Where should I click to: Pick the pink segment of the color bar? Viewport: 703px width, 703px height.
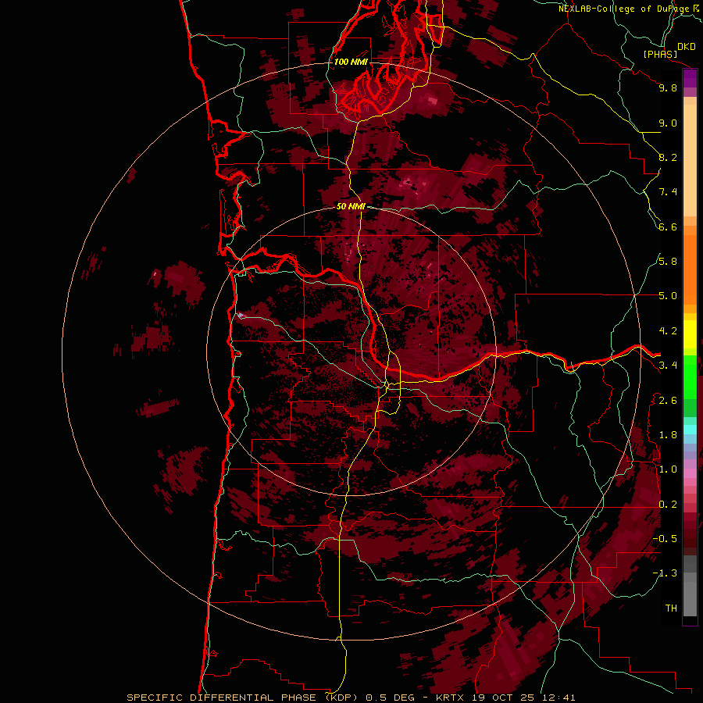tap(690, 473)
